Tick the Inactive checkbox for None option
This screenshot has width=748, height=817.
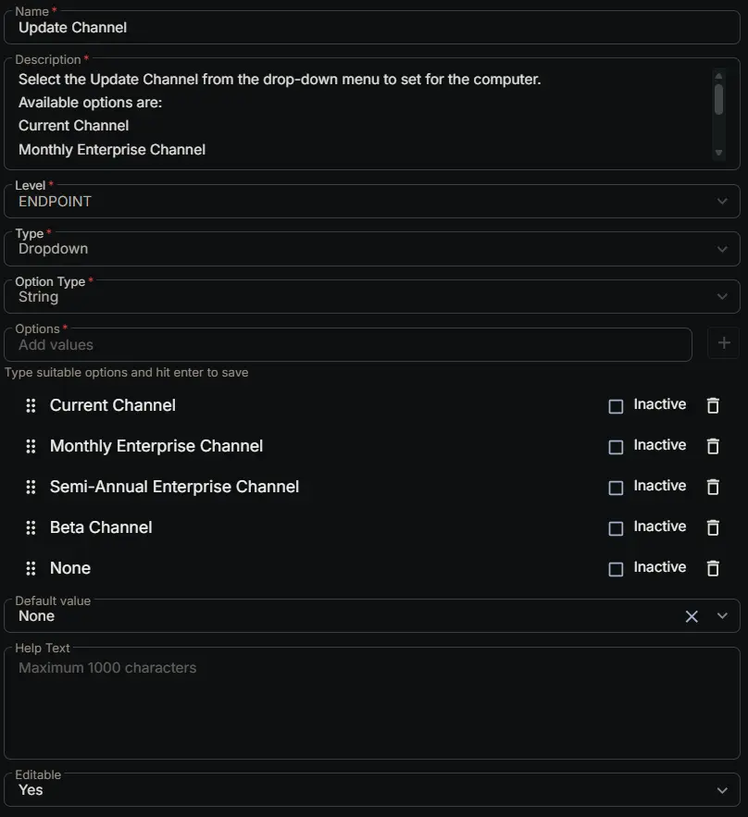click(616, 569)
